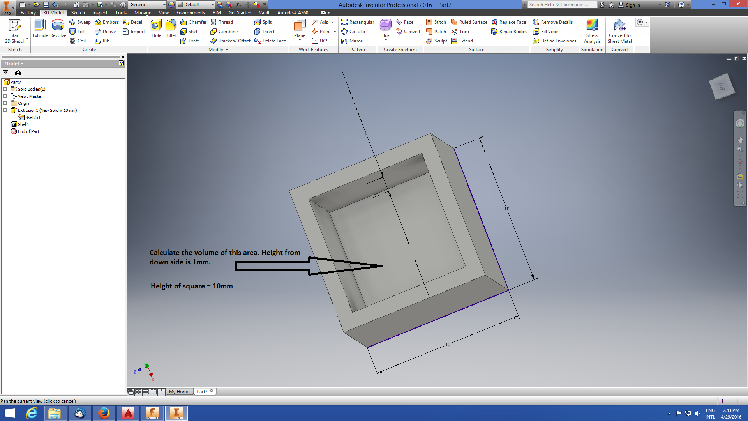The height and width of the screenshot is (421, 748).
Task: Open the Generic material dropdown
Action: [164, 5]
